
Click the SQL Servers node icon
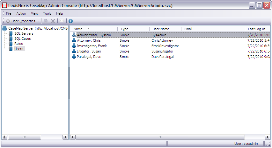(x=11, y=33)
